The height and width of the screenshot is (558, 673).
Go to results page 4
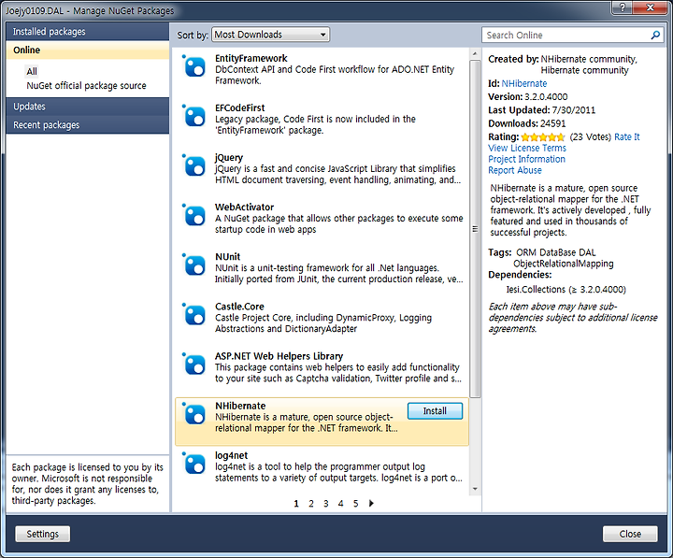pyautogui.click(x=341, y=504)
